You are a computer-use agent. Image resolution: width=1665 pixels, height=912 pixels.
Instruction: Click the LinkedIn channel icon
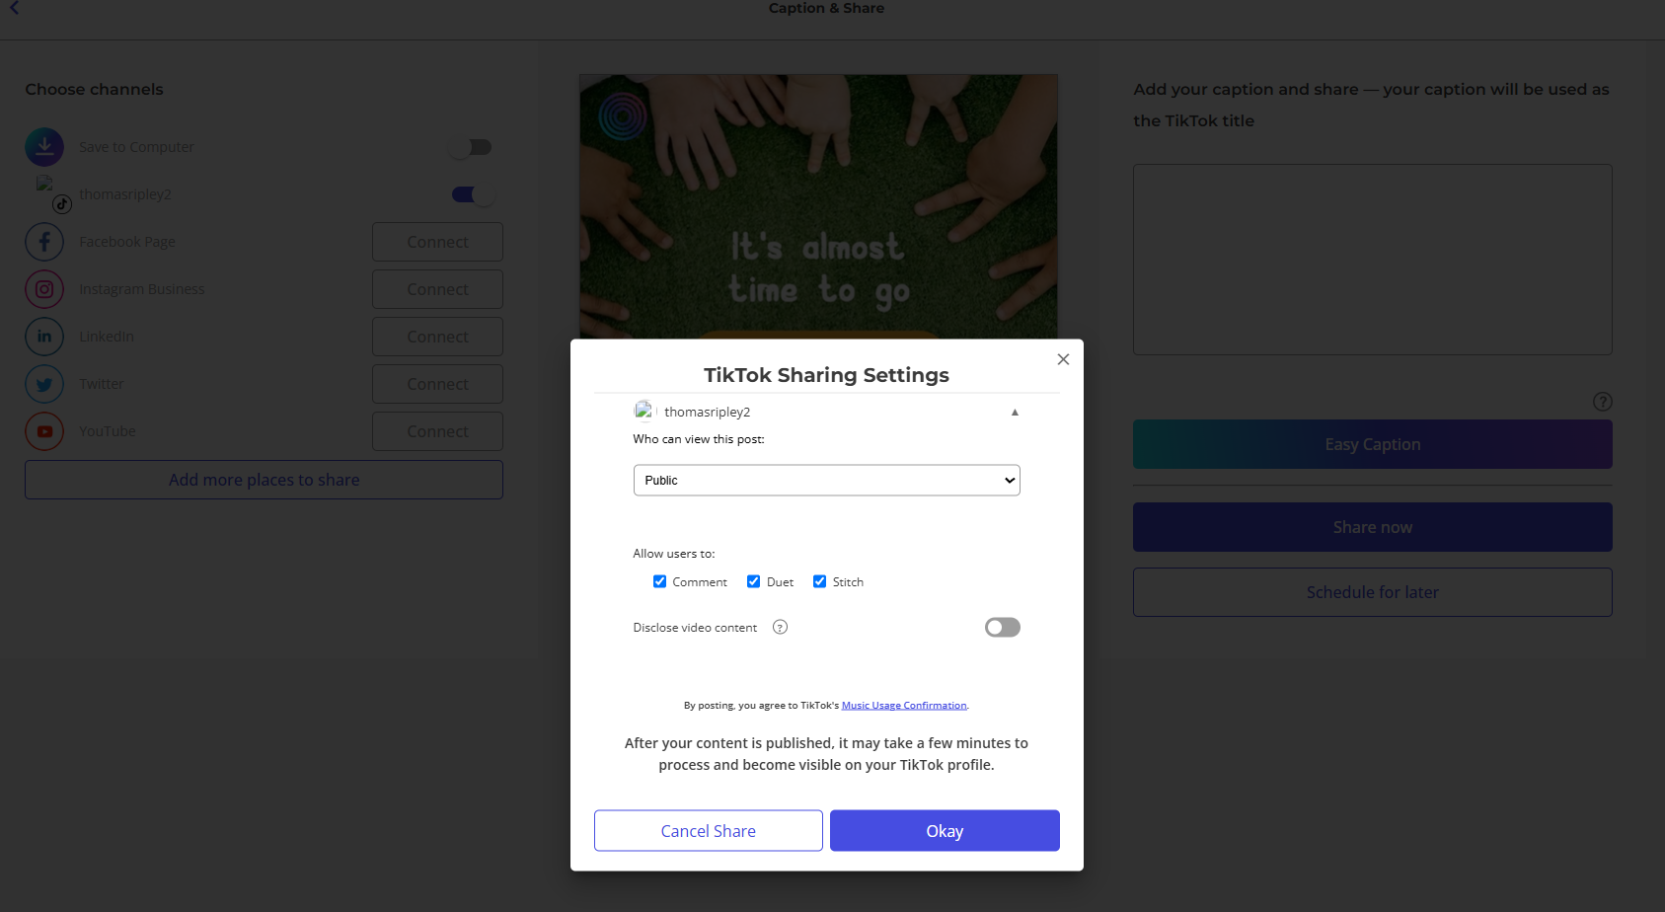[44, 337]
